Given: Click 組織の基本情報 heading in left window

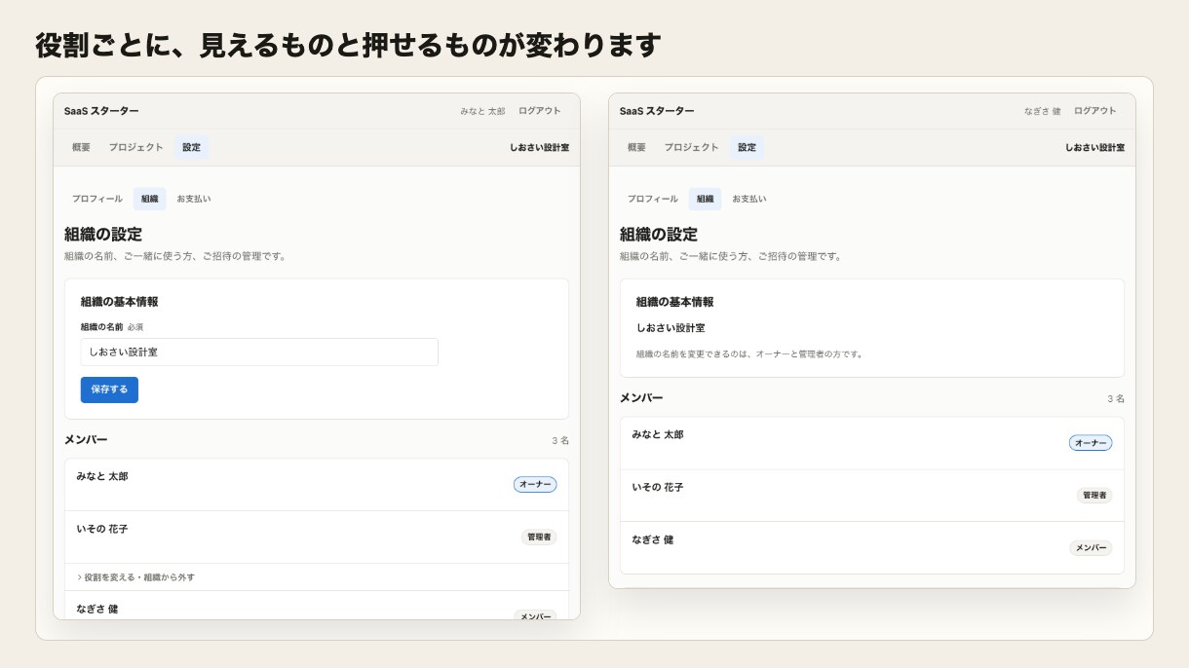Looking at the screenshot, I should click(x=119, y=302).
